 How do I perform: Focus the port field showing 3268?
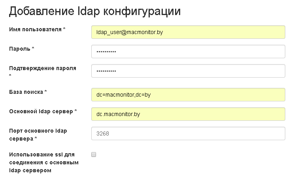point(188,133)
